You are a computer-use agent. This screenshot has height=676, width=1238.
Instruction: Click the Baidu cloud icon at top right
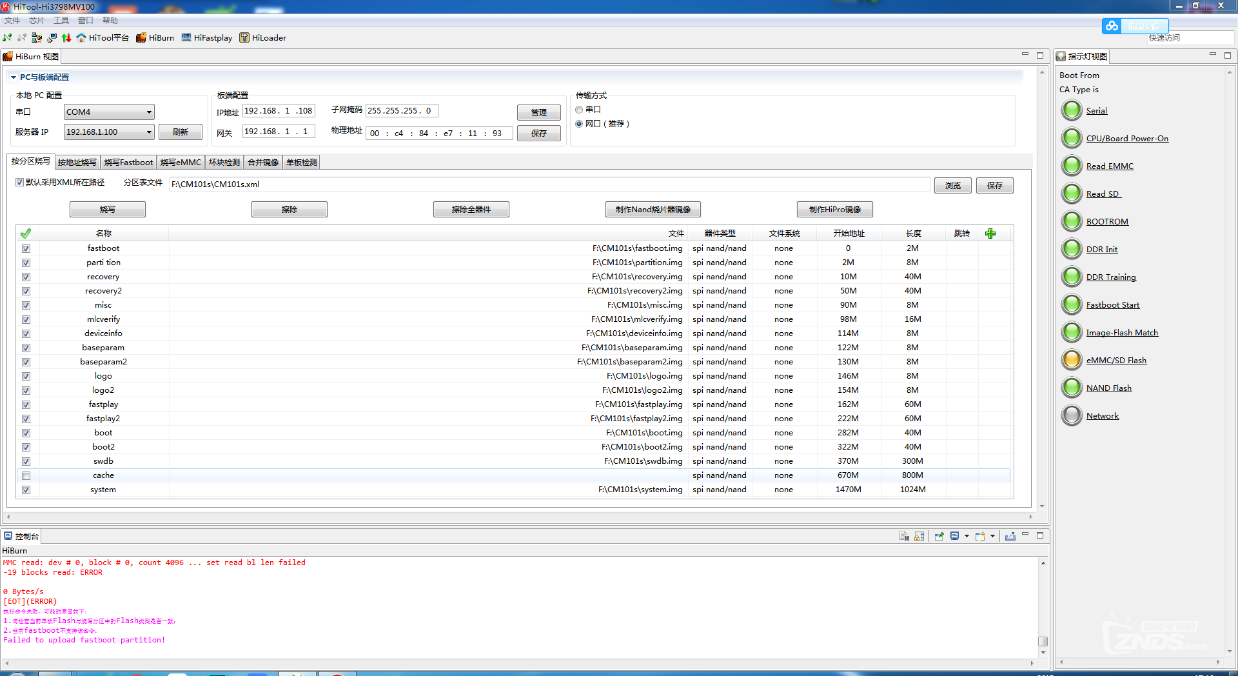coord(1112,26)
